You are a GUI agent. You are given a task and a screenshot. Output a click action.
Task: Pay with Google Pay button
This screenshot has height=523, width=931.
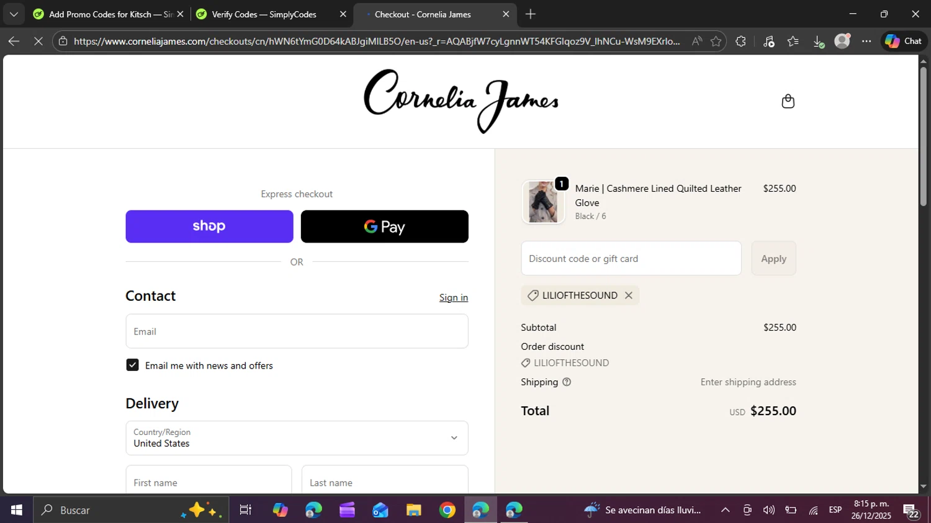[385, 226]
